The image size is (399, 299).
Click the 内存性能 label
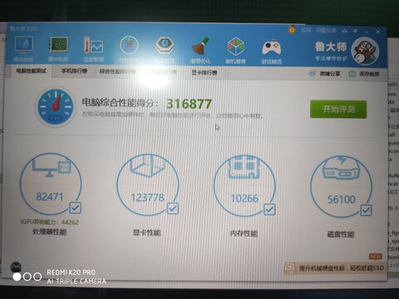[x=244, y=233]
